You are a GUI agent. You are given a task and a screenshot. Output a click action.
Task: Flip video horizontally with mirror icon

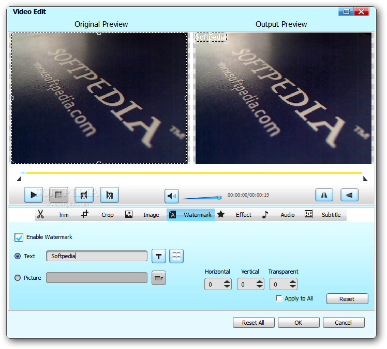coord(324,195)
